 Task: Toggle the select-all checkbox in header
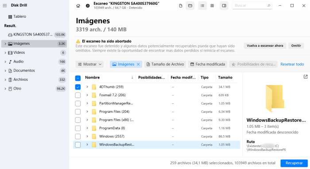pyautogui.click(x=78, y=78)
